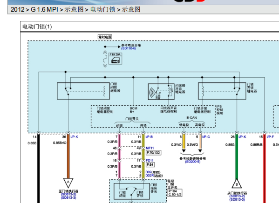
Task: Select the I/P-F connector link
Action: pos(270,136)
